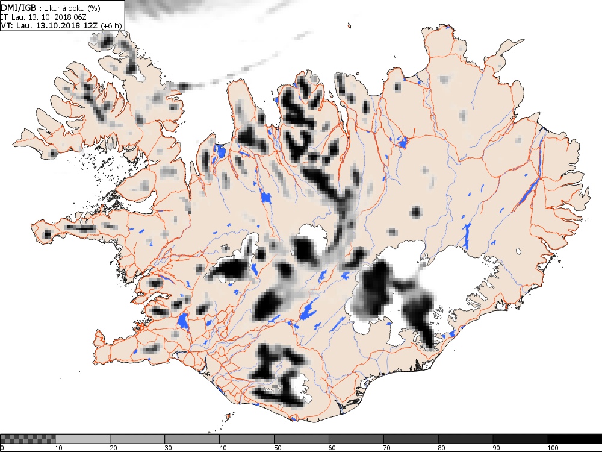Click the legend label '50'
The image size is (602, 452).
[x=278, y=448]
